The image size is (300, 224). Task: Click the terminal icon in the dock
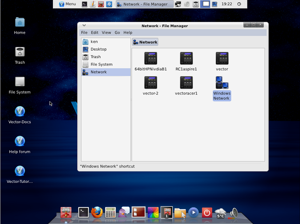tap(83, 212)
